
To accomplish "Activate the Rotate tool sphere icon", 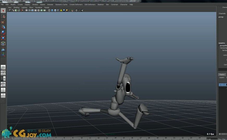I will (x=3, y=33).
